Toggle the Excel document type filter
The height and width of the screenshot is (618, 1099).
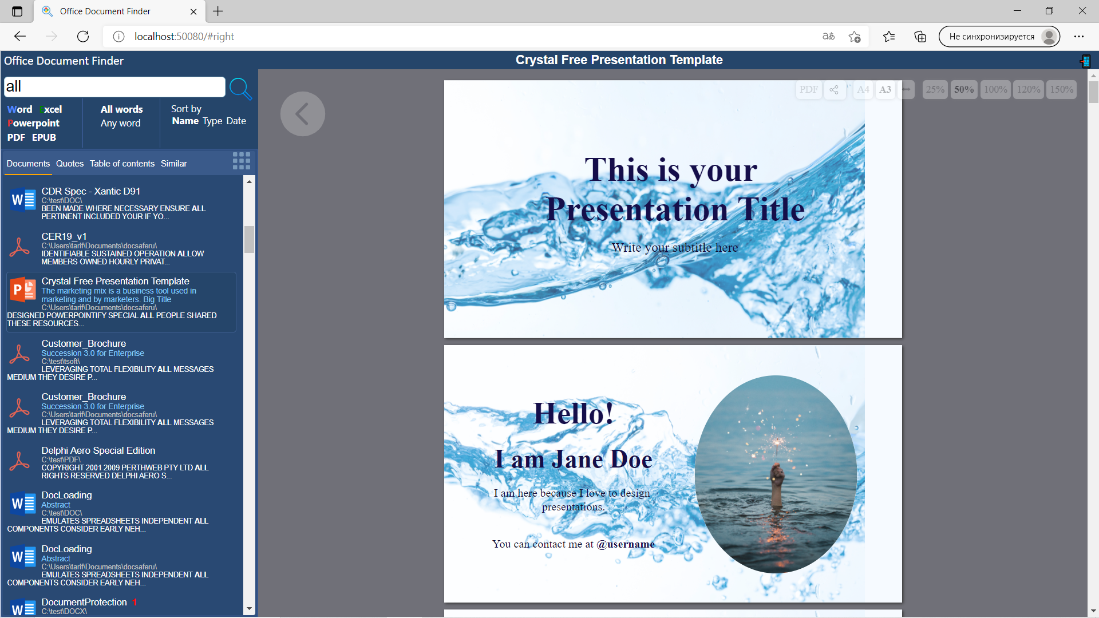pyautogui.click(x=52, y=109)
